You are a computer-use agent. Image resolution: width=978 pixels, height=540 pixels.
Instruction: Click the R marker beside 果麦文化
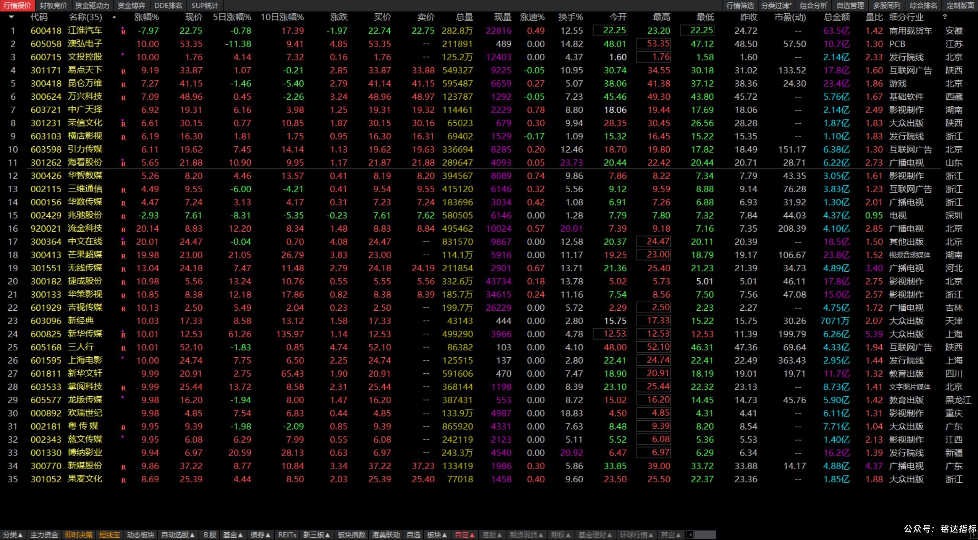(123, 480)
